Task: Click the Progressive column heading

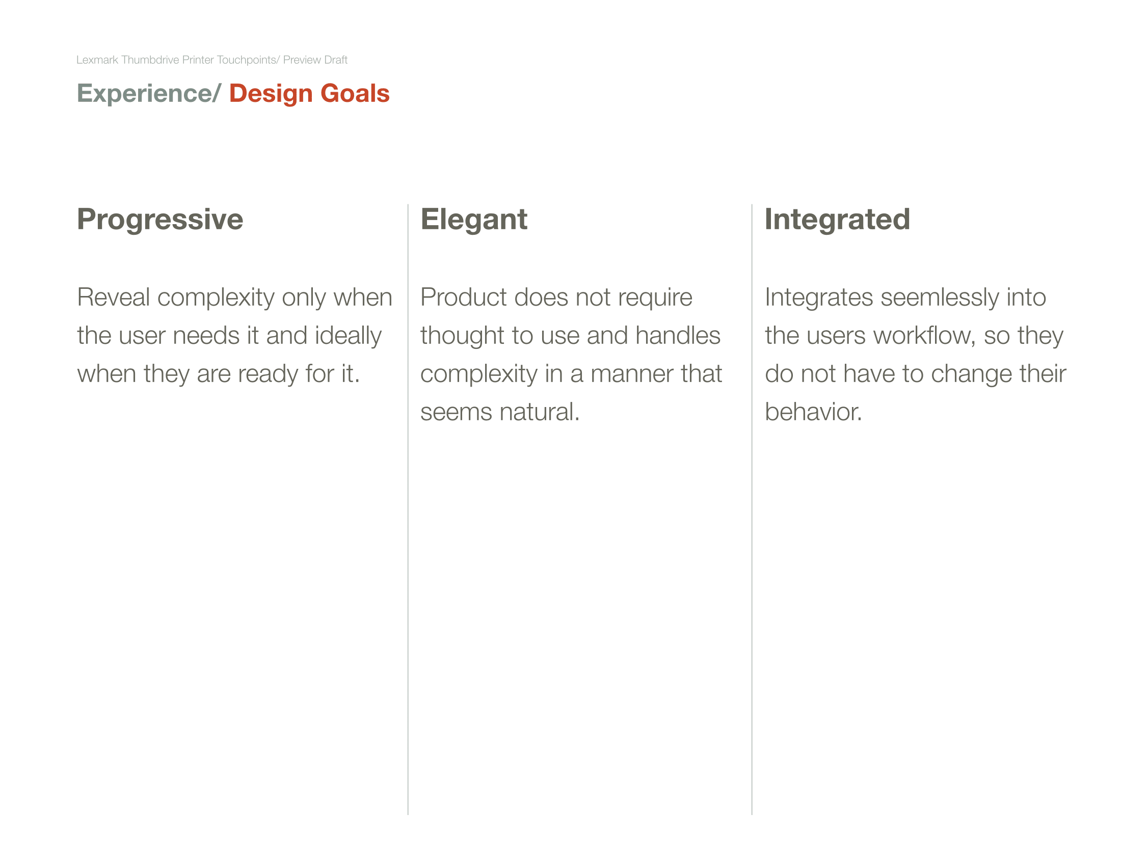Action: [160, 220]
